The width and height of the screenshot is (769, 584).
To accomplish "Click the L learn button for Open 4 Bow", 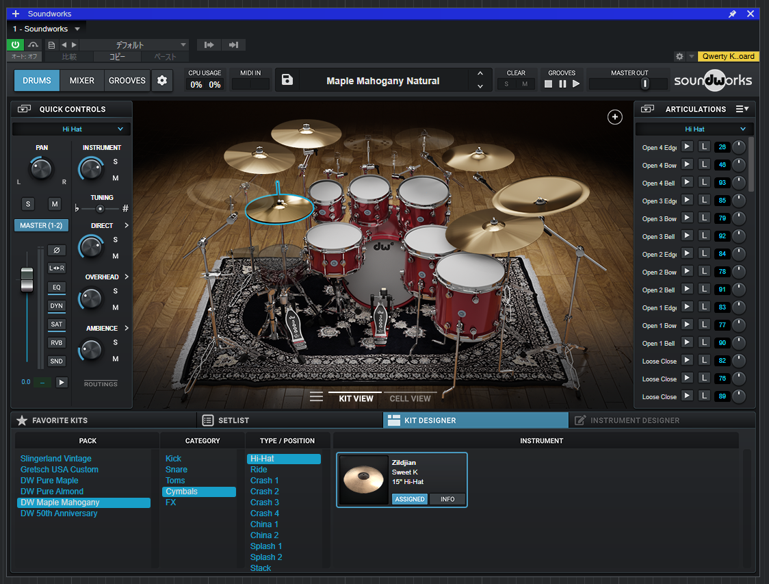I will (704, 165).
